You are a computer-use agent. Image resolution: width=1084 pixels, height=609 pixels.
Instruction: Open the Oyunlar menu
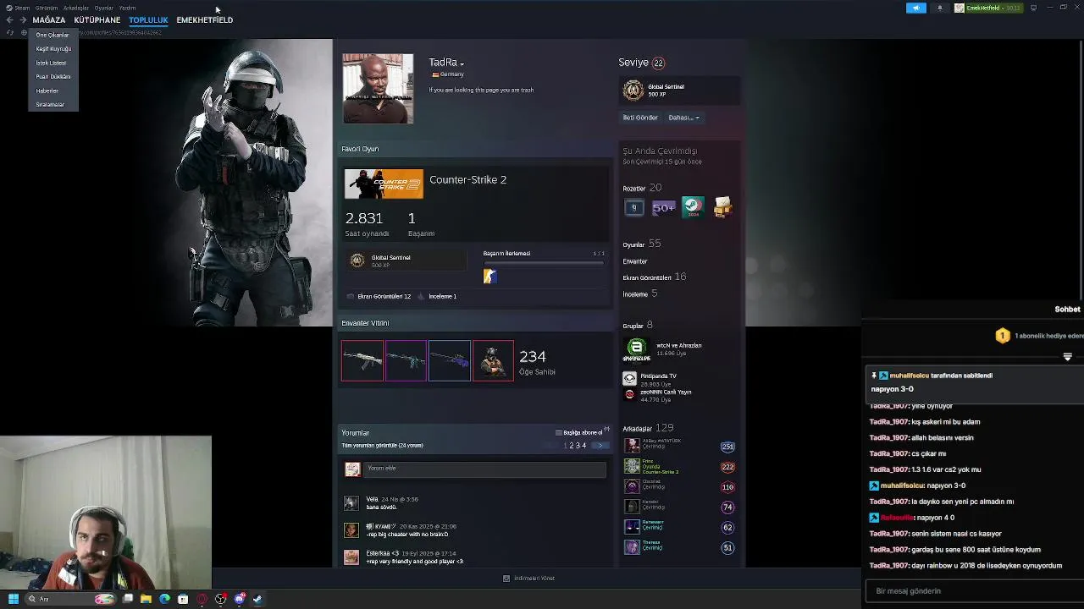pyautogui.click(x=104, y=8)
